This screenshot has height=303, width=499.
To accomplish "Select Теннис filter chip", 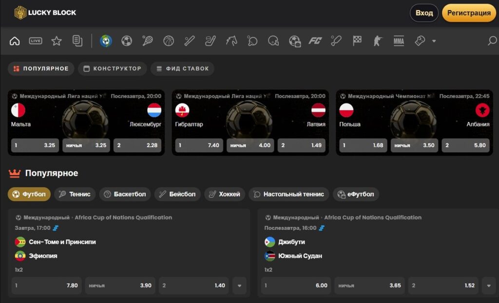I will (75, 194).
